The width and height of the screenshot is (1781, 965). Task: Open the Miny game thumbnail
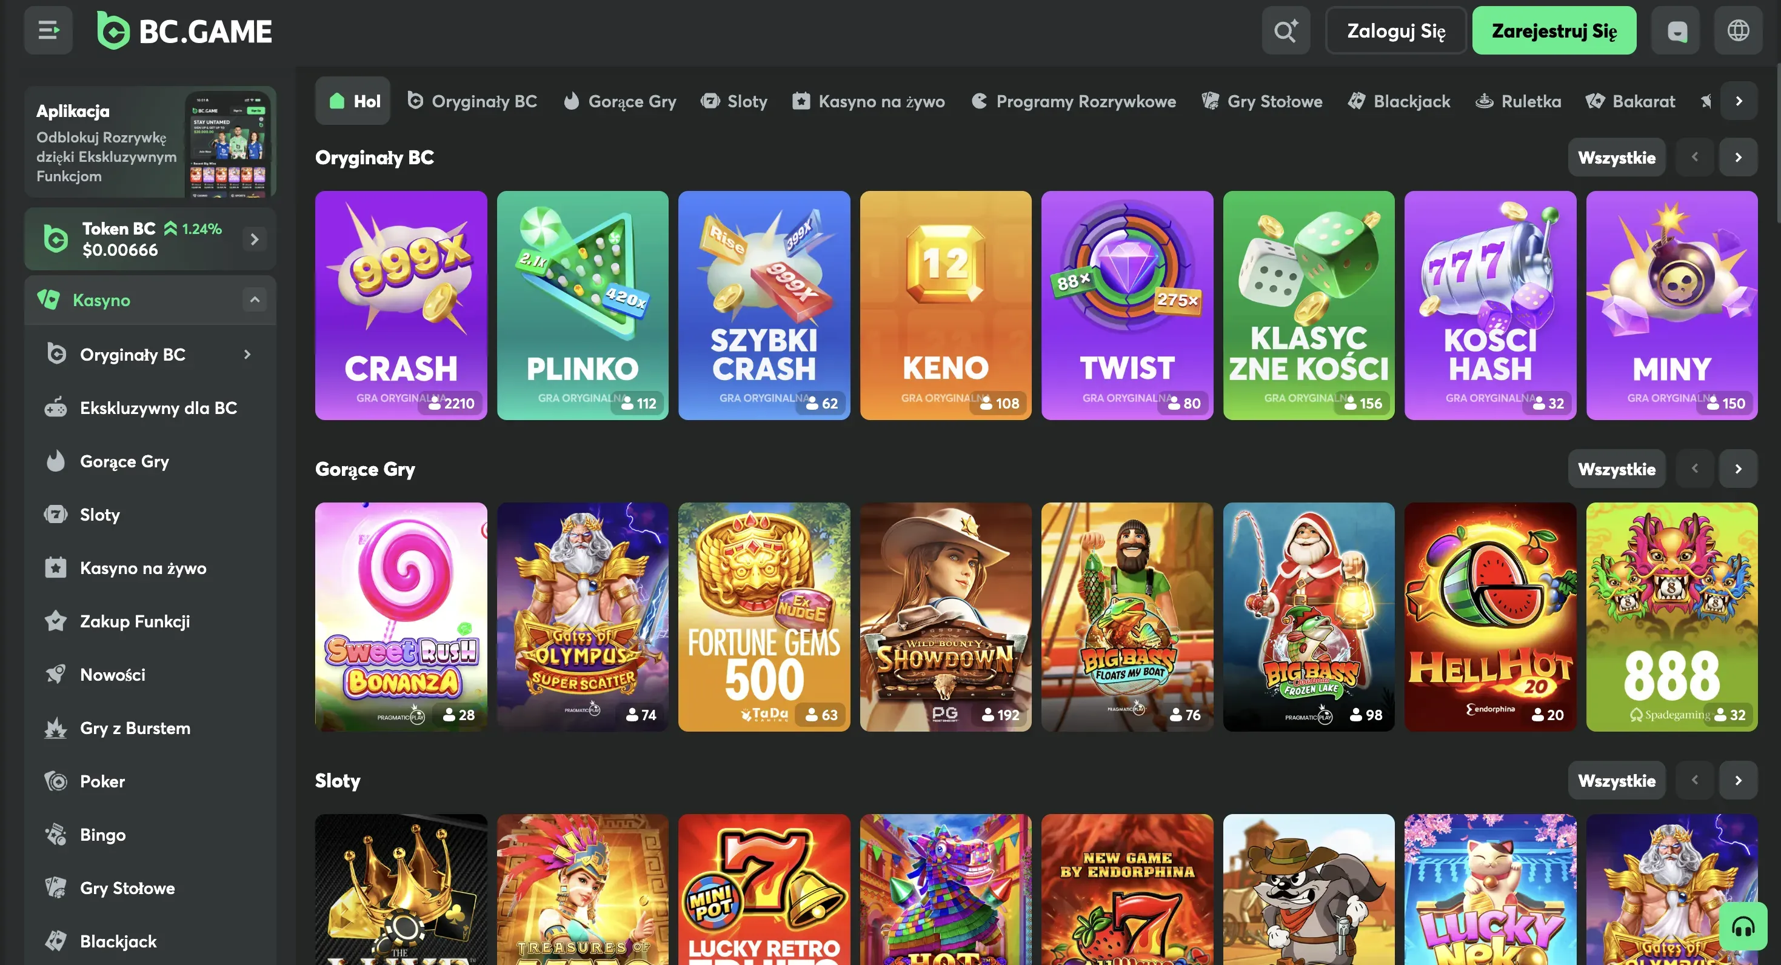[1672, 305]
